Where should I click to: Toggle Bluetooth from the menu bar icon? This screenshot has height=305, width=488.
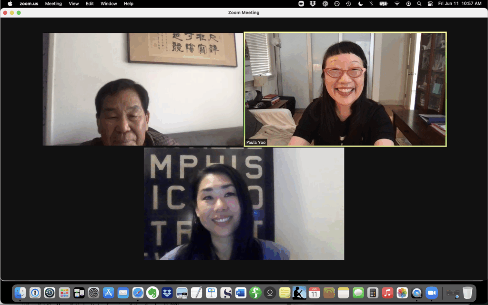point(372,3)
